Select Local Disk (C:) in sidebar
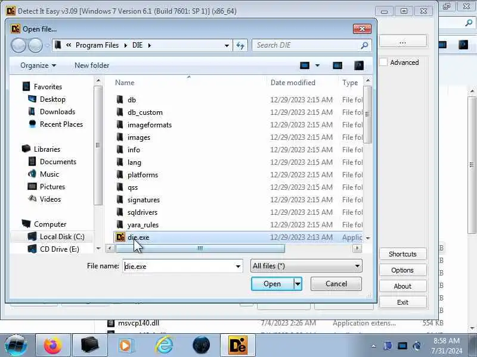Screen dimensions: 477x357 62,236
